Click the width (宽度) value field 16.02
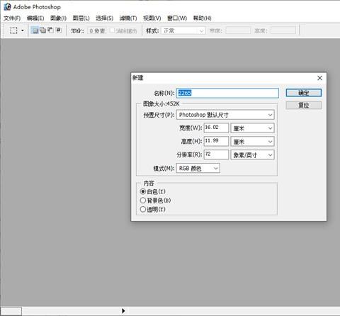This screenshot has width=340, height=316. click(216, 128)
